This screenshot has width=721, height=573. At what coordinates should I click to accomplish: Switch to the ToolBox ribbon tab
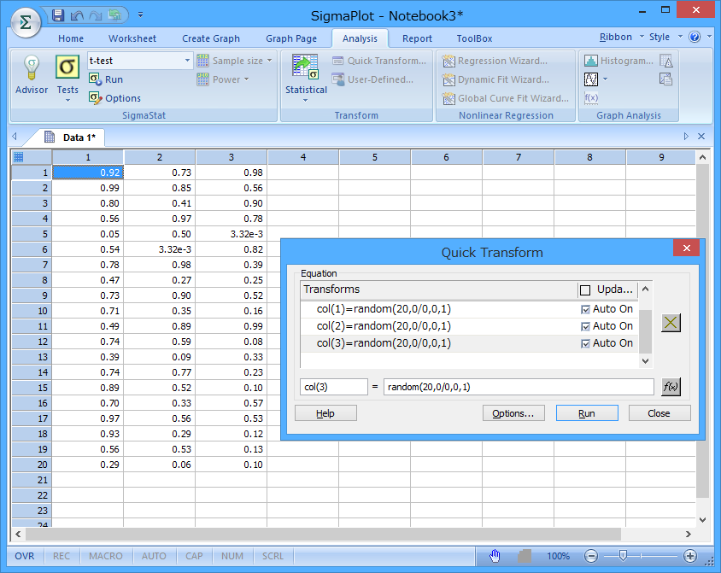point(474,38)
